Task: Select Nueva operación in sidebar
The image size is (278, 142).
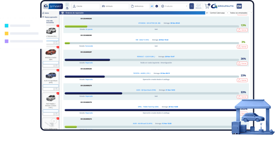Action: (x=50, y=17)
